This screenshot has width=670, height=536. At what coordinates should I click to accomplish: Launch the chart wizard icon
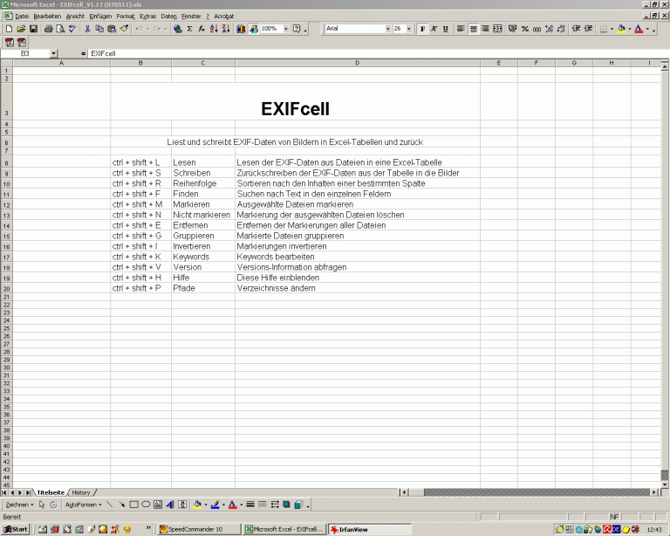coord(241,29)
